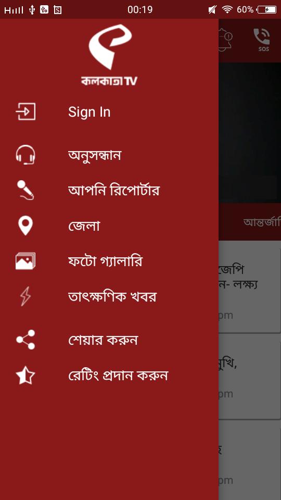Click the half-star rating icon

(x=25, y=376)
